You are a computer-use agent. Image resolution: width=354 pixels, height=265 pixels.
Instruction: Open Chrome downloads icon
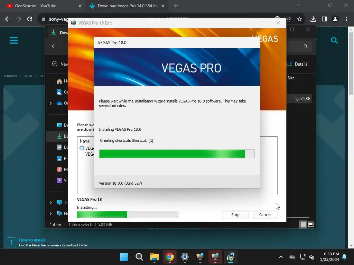tap(313, 19)
